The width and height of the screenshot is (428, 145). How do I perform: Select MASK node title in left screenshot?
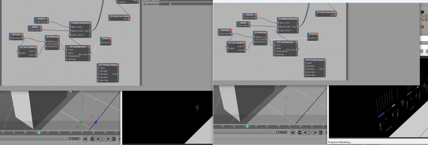(35, 27)
